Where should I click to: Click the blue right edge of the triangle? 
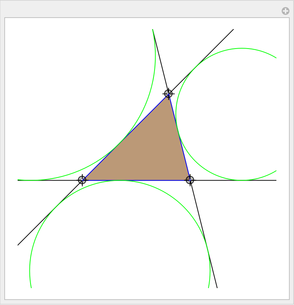pos(179,137)
